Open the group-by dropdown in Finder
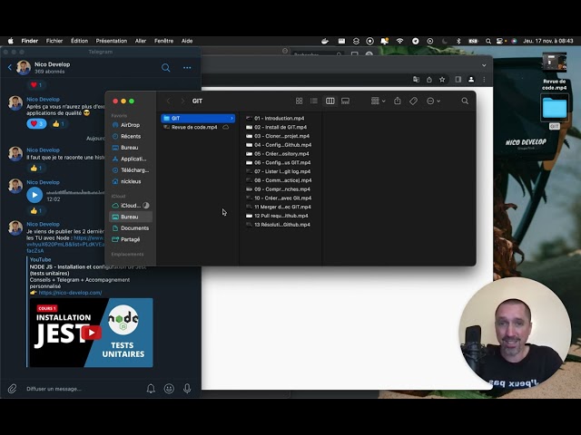The image size is (581, 435). click(x=378, y=101)
